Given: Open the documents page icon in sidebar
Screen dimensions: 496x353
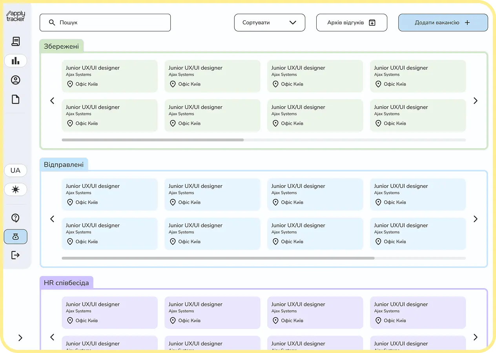Looking at the screenshot, I should click(15, 99).
